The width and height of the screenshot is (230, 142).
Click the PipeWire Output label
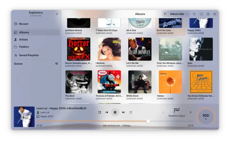tap(177, 116)
